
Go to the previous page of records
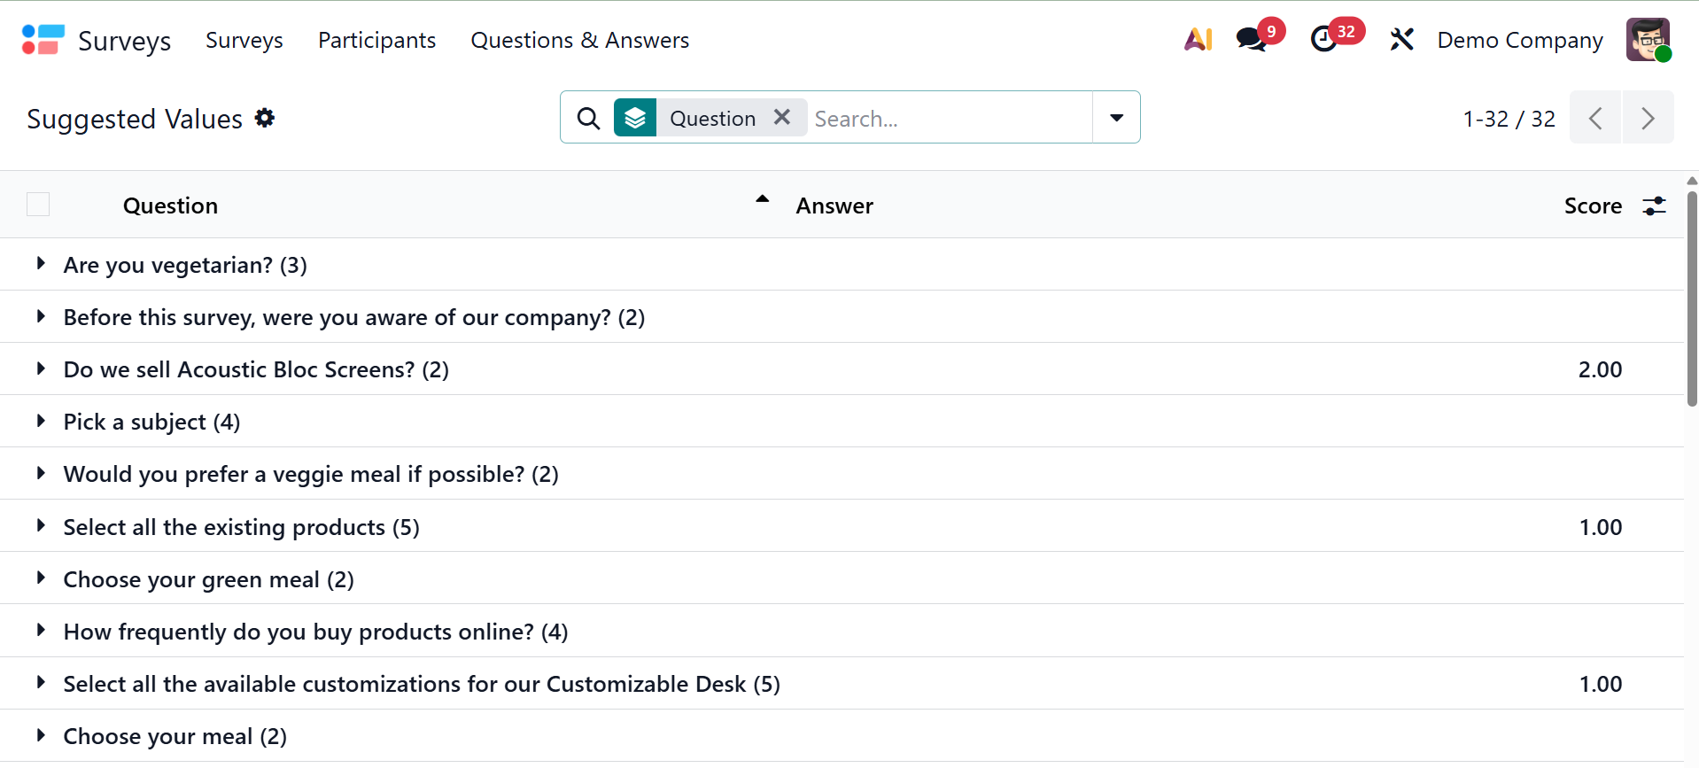point(1595,118)
